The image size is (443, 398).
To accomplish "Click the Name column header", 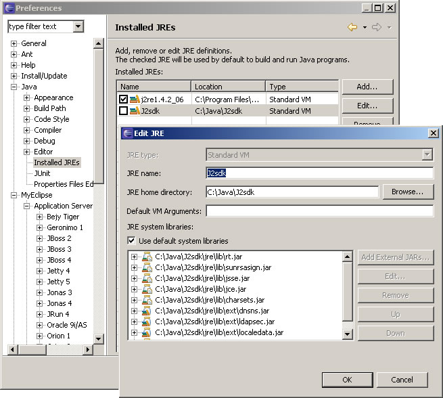I will pyautogui.click(x=154, y=87).
